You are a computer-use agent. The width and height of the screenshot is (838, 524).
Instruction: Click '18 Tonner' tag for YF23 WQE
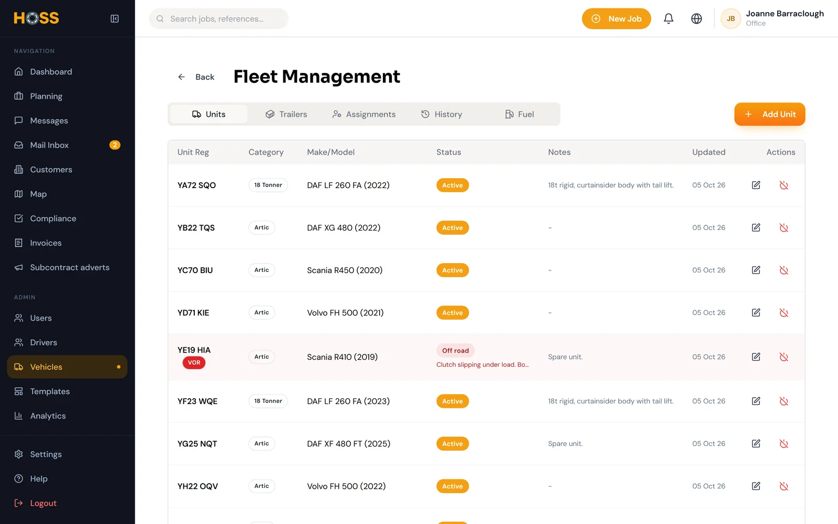tap(268, 401)
